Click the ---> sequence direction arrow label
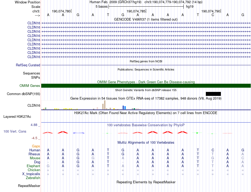The width and height of the screenshot is (251, 192). pos(37,15)
